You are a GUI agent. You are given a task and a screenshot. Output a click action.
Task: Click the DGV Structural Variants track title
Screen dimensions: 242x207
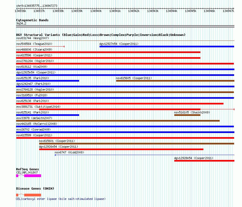click(x=101, y=35)
